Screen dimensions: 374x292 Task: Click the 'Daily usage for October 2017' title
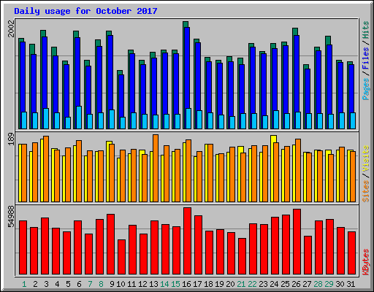tap(85, 11)
